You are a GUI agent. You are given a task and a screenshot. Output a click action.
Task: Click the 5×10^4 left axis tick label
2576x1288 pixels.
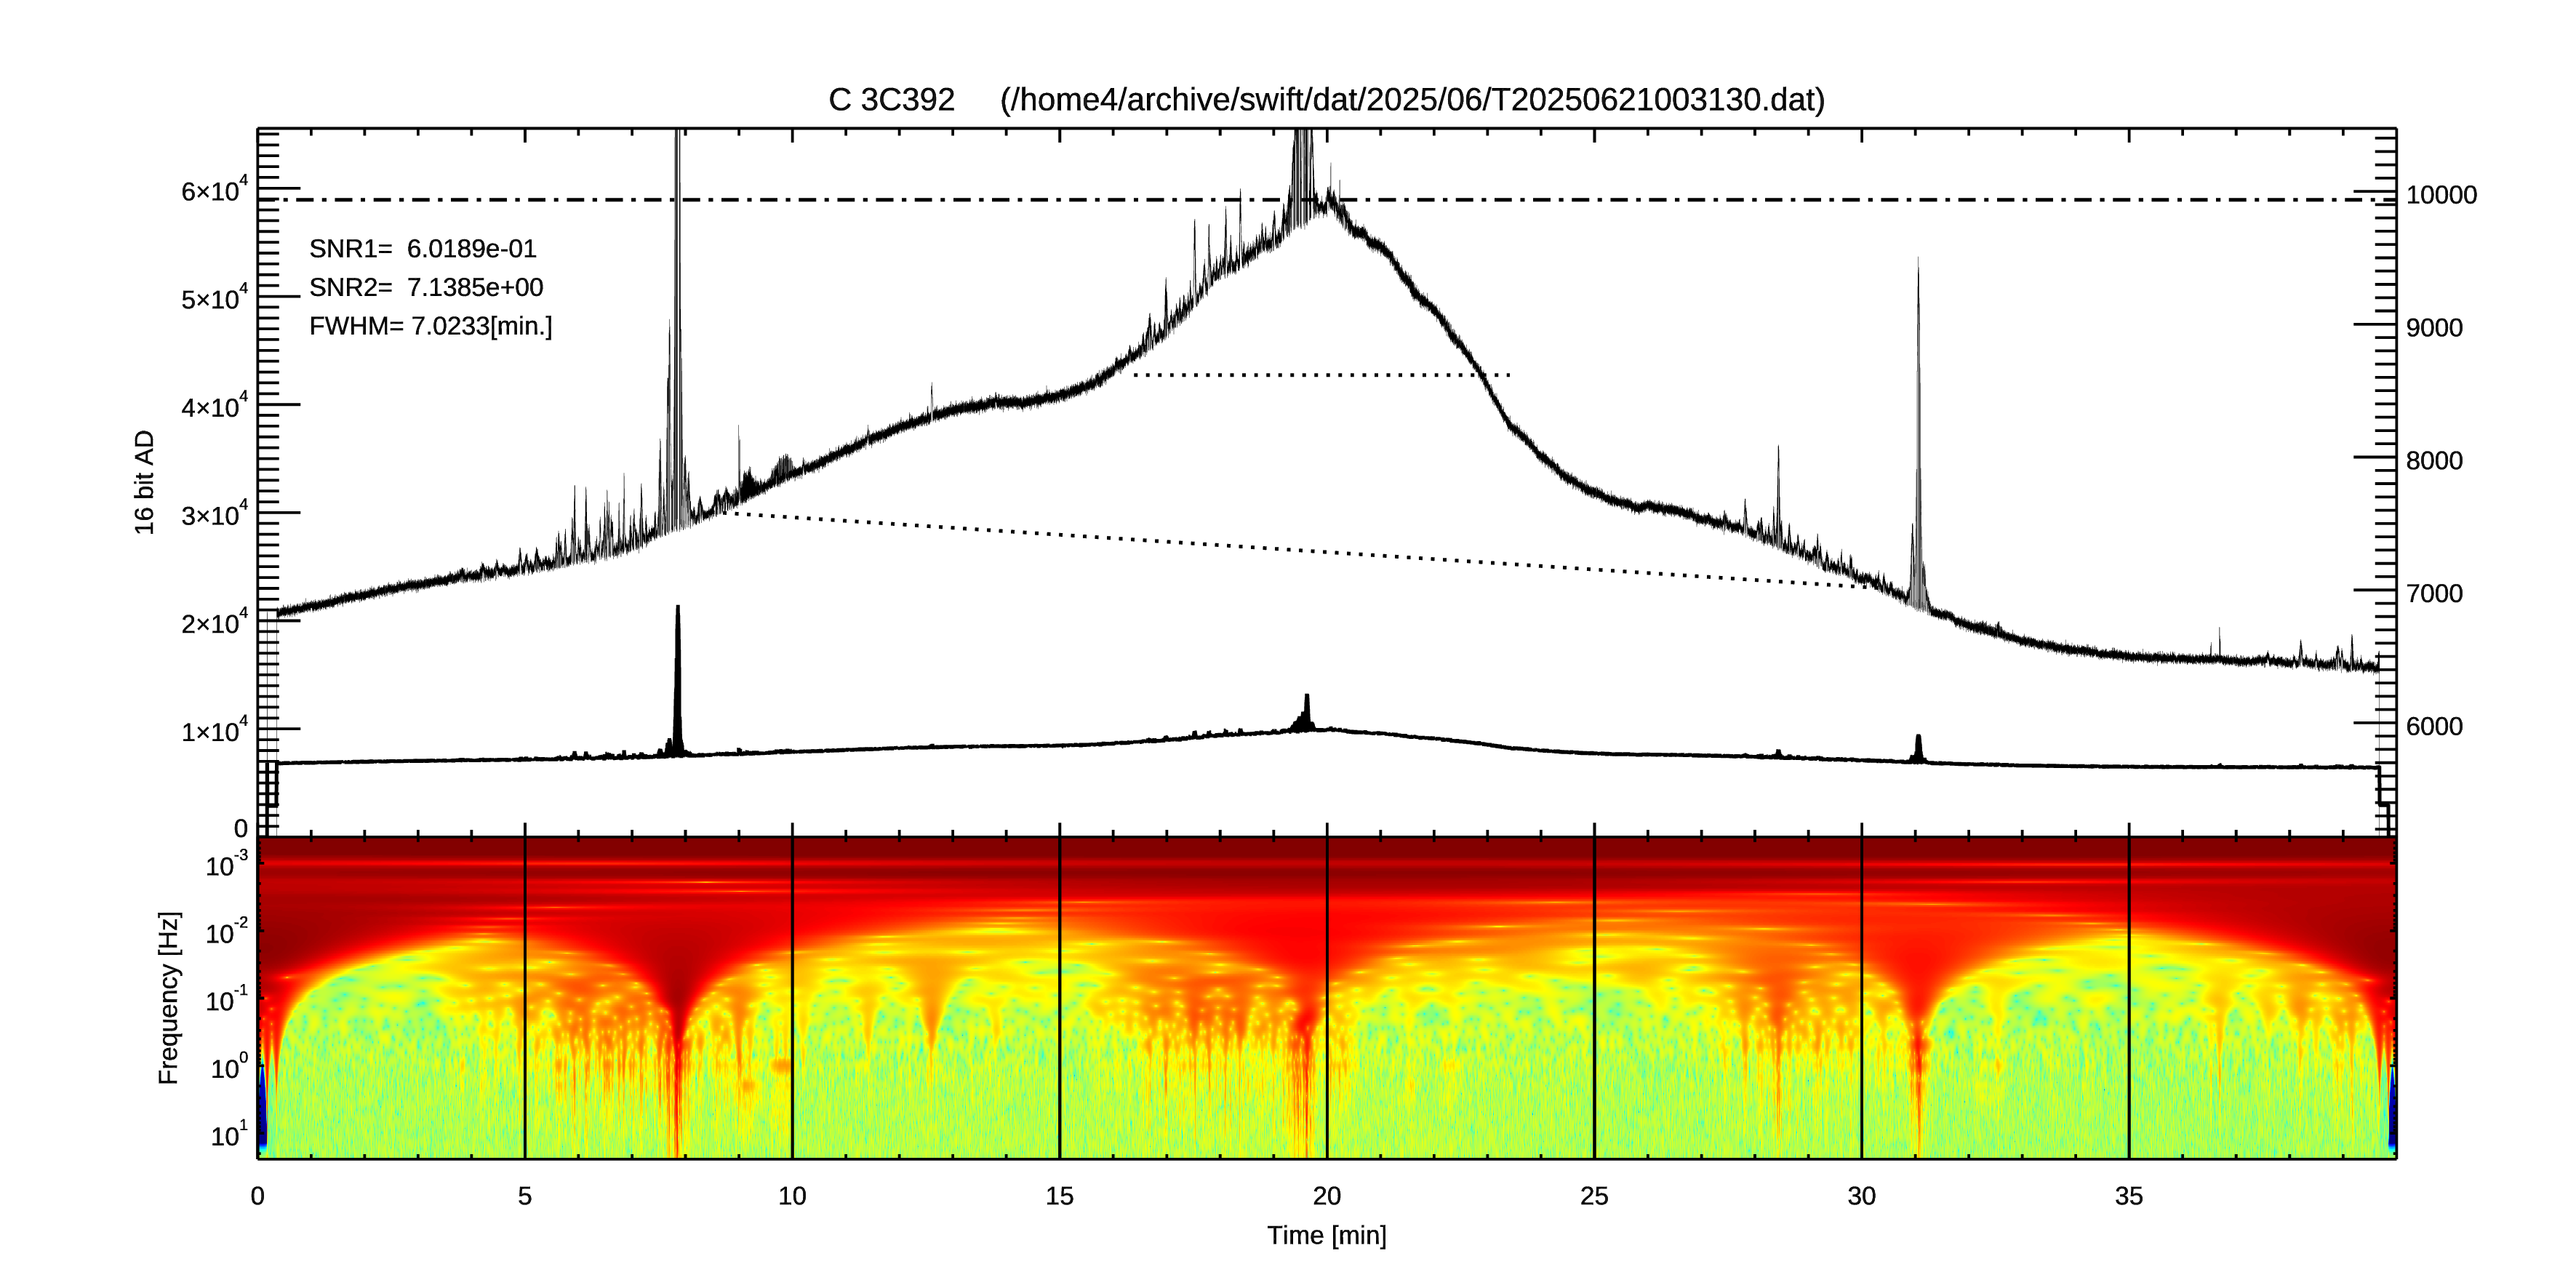(x=214, y=297)
